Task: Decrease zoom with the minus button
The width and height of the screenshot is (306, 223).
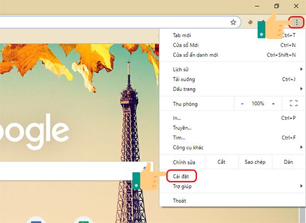Action: point(242,104)
